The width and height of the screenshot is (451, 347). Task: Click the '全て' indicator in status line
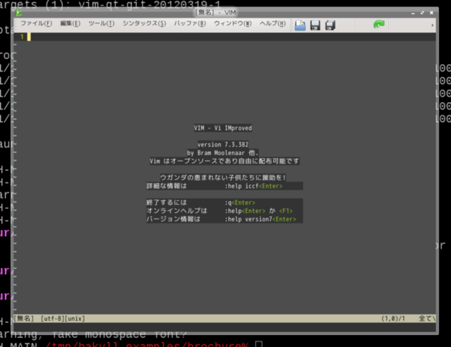[x=425, y=319]
